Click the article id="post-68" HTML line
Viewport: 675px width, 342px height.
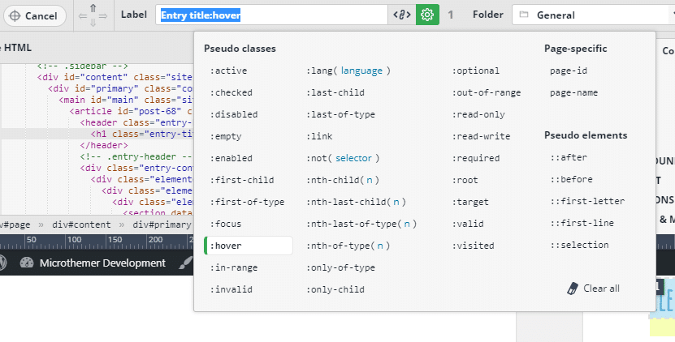pyautogui.click(x=131, y=111)
